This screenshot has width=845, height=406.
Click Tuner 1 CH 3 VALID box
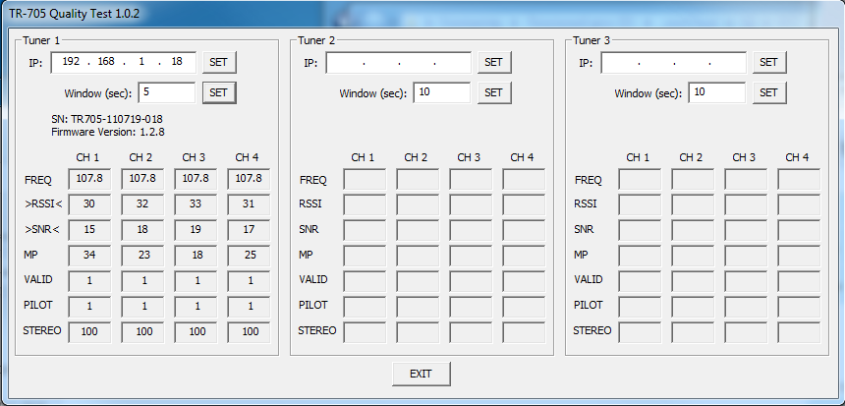(196, 281)
